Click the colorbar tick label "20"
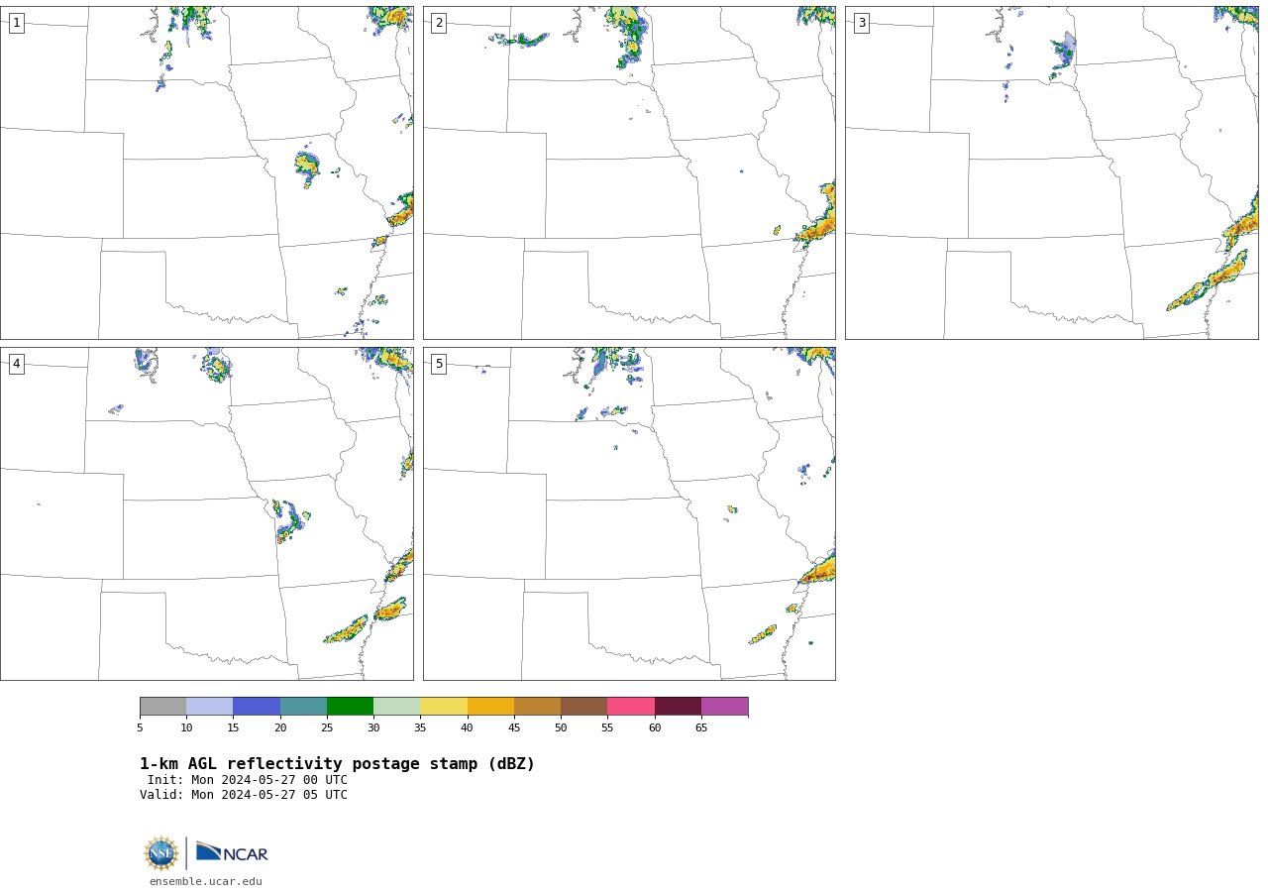 tap(280, 728)
